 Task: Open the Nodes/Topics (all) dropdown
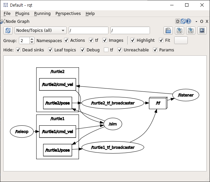tap(40, 30)
